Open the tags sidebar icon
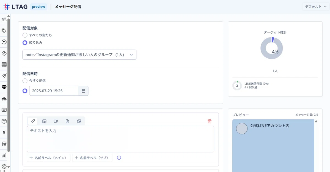The image size is (330, 172). pos(4,31)
